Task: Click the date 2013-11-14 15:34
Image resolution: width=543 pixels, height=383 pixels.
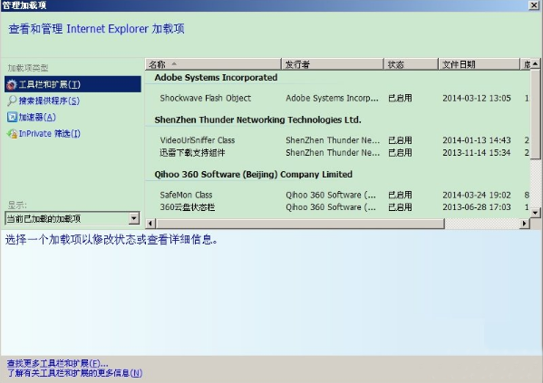Action: (x=477, y=153)
